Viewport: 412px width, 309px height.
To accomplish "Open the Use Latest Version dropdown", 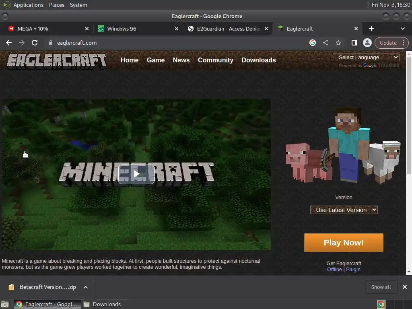I will [x=344, y=210].
